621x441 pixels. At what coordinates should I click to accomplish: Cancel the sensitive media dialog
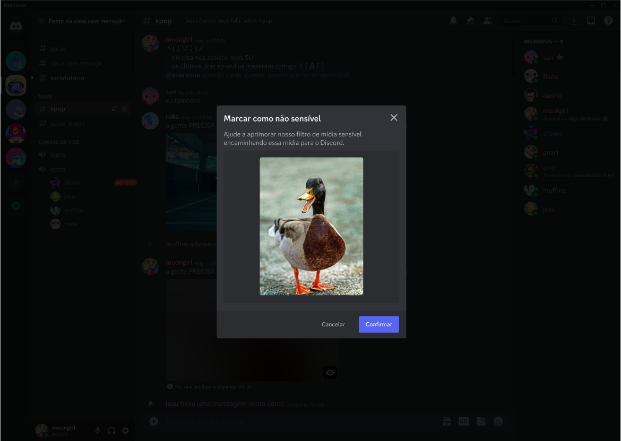(333, 324)
